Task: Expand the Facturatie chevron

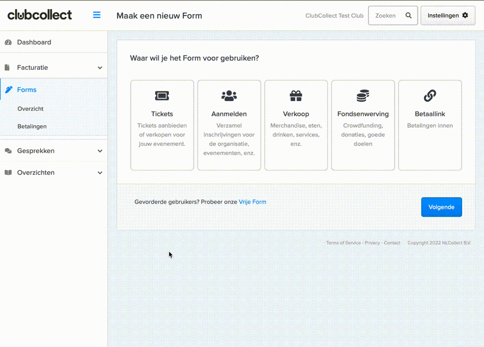Action: [100, 68]
